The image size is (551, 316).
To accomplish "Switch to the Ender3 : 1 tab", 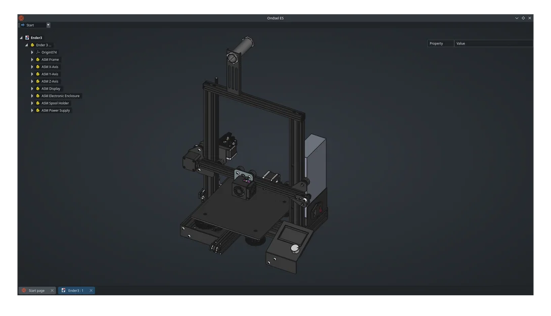I will click(76, 290).
